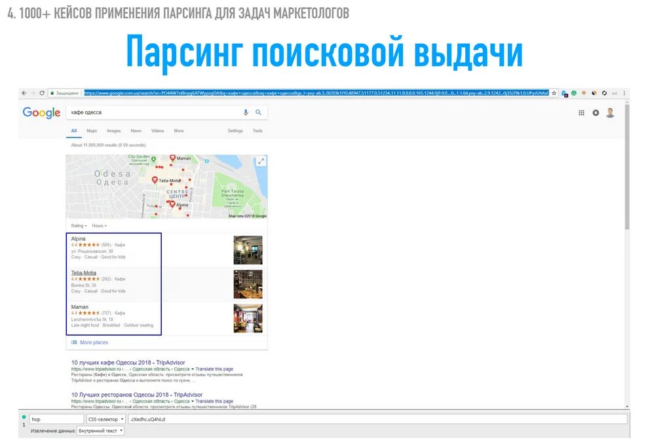This screenshot has width=648, height=443.
Task: Expand Translate this page arrow, first TripAdvisor result
Action: 193,369
